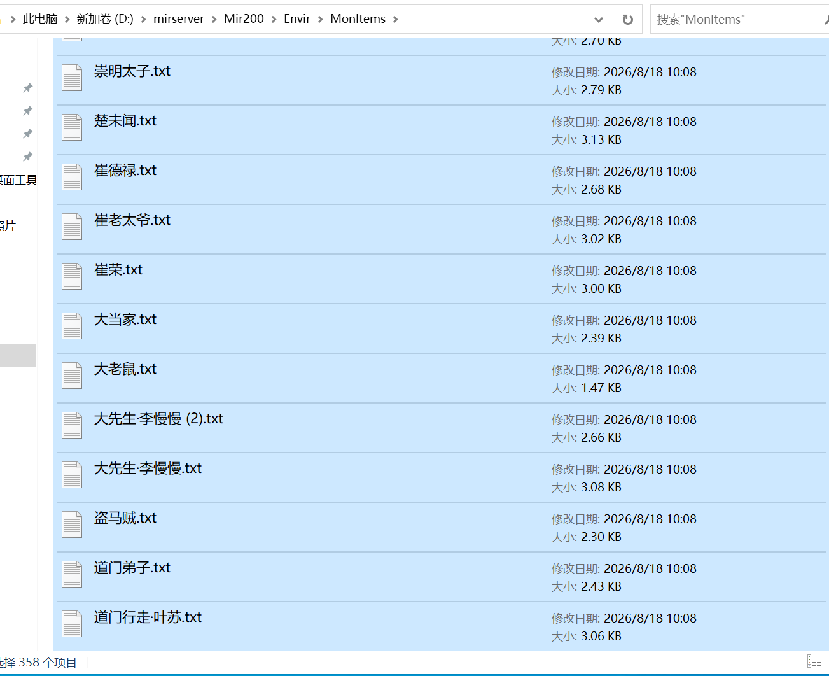Open the address bar history dropdown
This screenshot has width=829, height=676.
598,20
